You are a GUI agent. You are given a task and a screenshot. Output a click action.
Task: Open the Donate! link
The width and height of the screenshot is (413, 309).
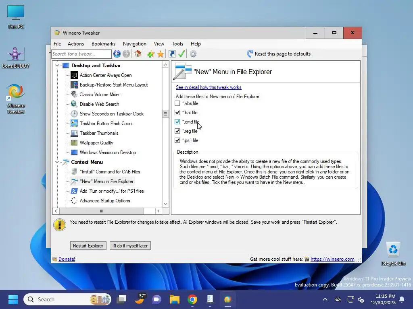click(x=67, y=259)
